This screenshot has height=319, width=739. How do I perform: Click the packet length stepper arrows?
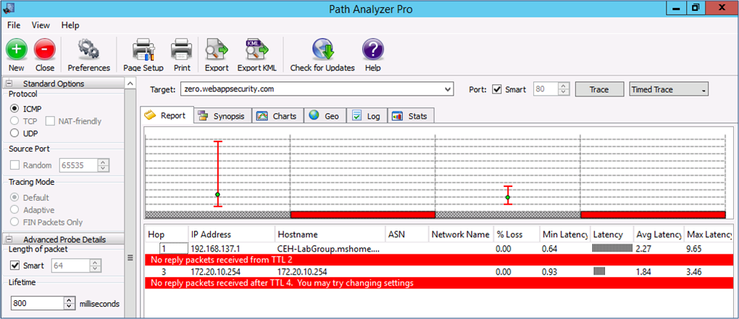(96, 265)
